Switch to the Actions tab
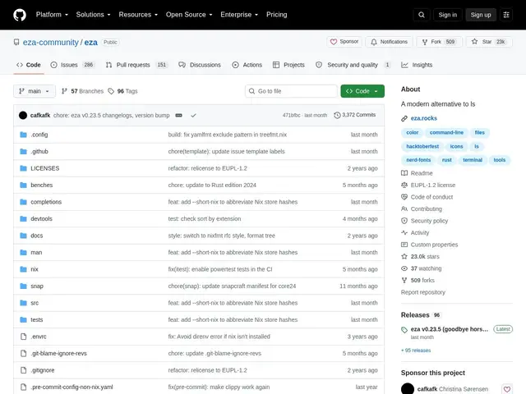 pos(247,65)
